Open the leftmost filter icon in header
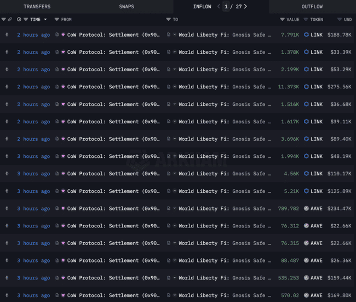This screenshot has width=356, height=302. 4,19
